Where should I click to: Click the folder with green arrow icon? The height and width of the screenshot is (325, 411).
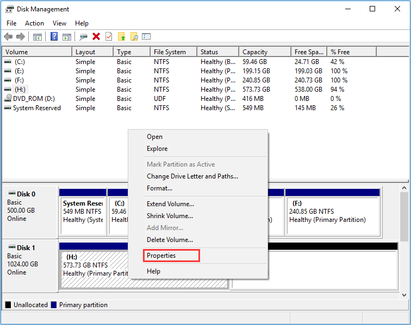tap(121, 36)
